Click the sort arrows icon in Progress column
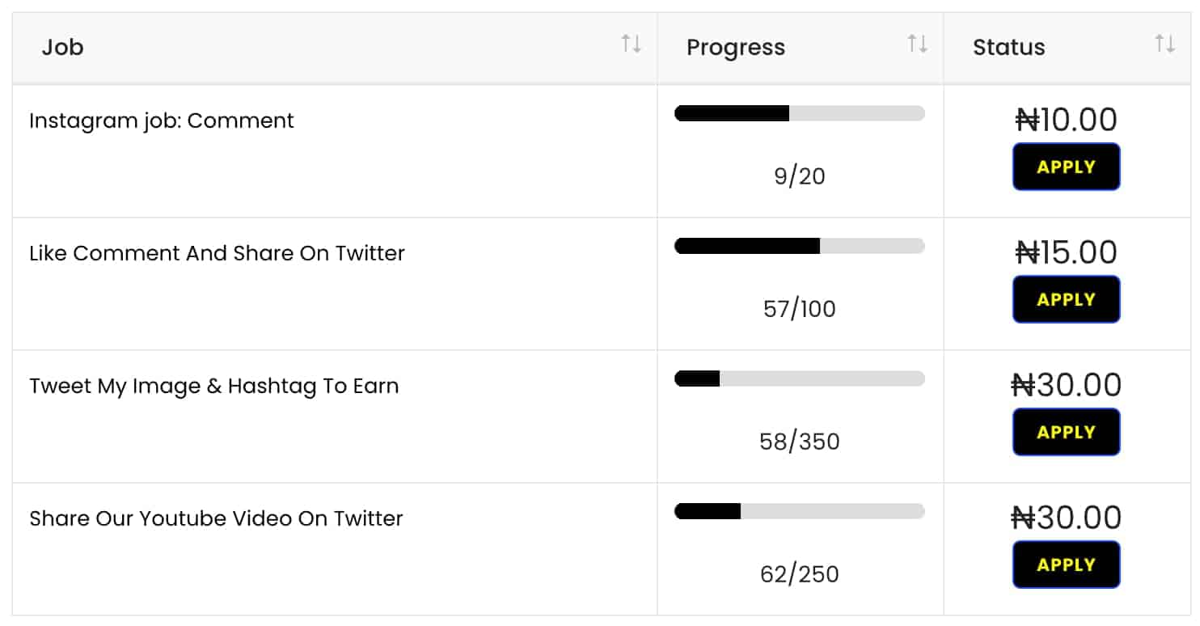The width and height of the screenshot is (1200, 626). click(917, 44)
